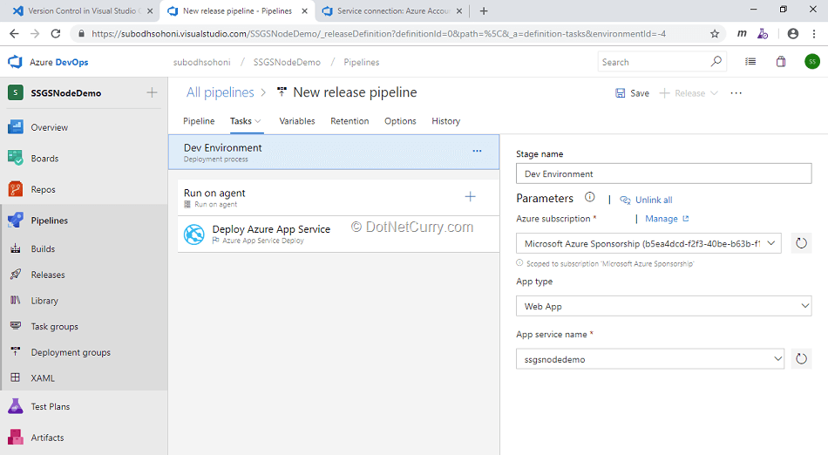Viewport: 828px width, 455px height.
Task: Open browser profile account icon
Action: [792, 34]
